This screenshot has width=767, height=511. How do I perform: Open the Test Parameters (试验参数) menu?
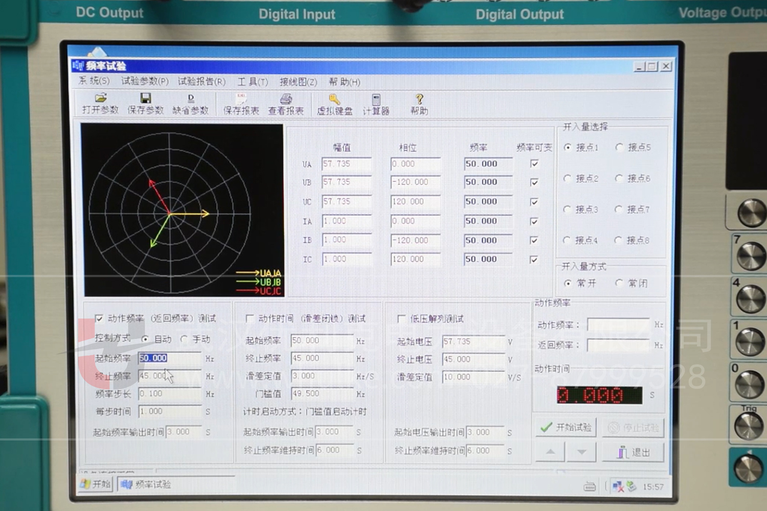pyautogui.click(x=145, y=81)
